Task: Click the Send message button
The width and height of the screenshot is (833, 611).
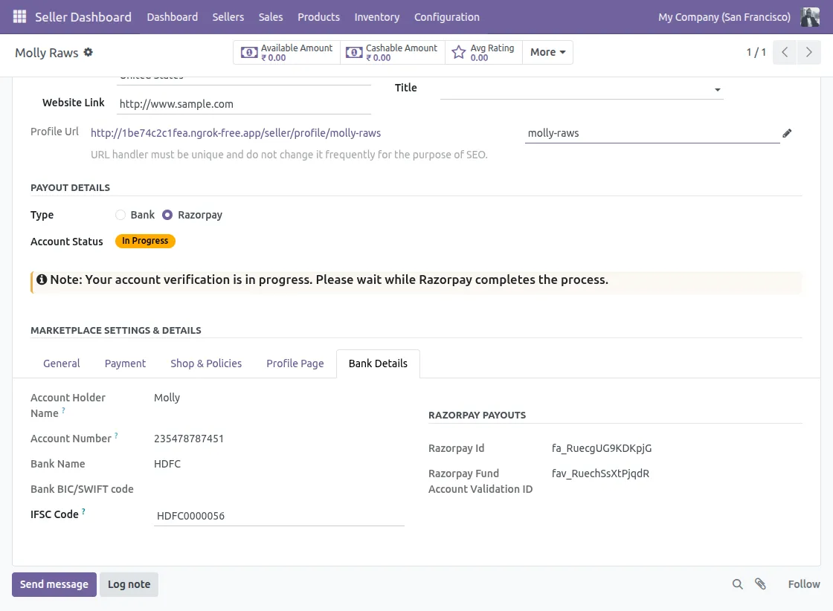Action: pos(54,584)
